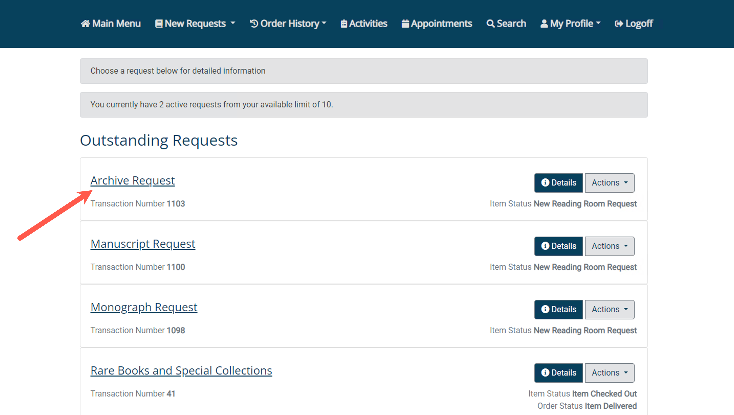Expand Actions for Rare Books and Special Collections
Viewport: 734px width, 415px height.
(609, 373)
